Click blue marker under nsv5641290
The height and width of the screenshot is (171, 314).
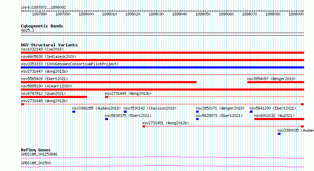tap(251, 112)
